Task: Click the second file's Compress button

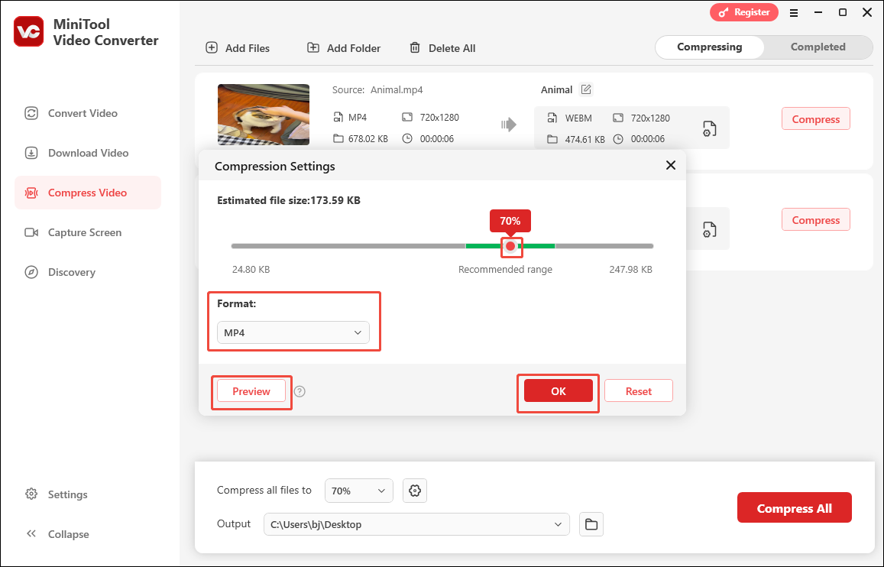Action: (816, 220)
